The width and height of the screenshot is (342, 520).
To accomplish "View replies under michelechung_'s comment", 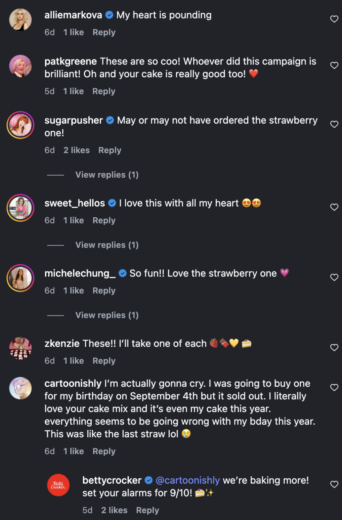I will click(107, 315).
